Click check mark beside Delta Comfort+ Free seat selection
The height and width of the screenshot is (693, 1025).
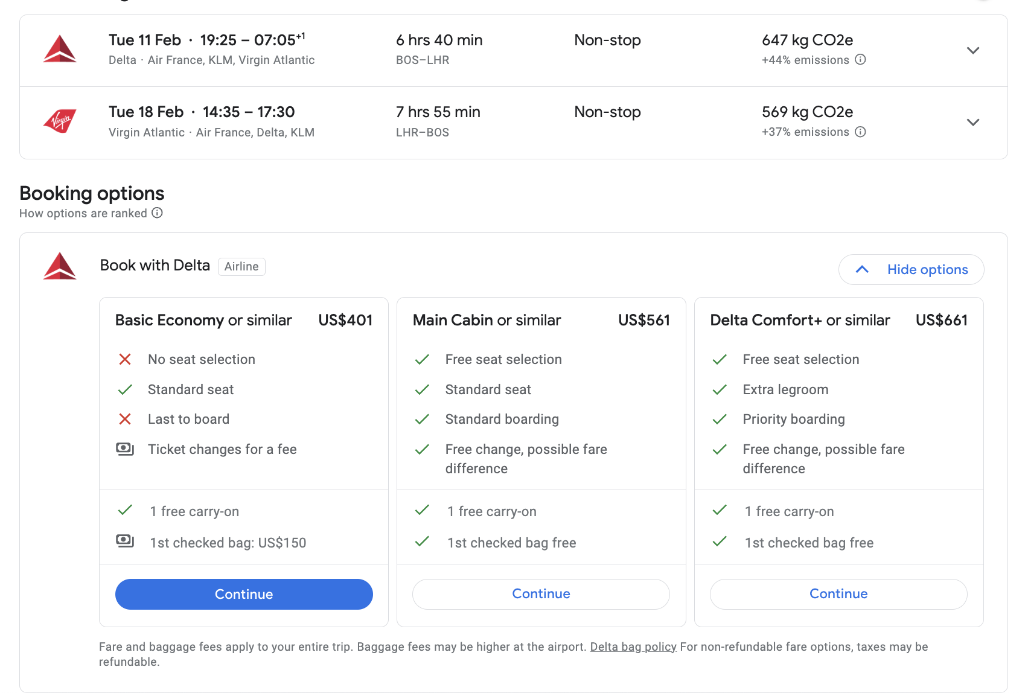720,360
